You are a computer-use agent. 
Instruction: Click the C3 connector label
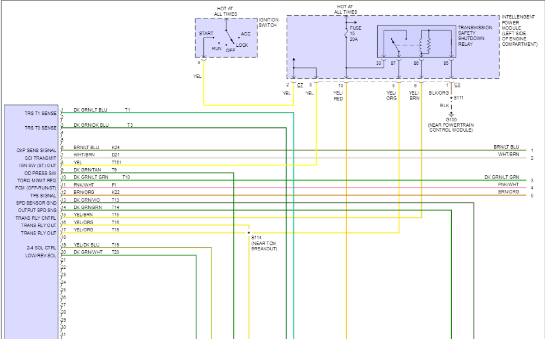click(x=457, y=85)
